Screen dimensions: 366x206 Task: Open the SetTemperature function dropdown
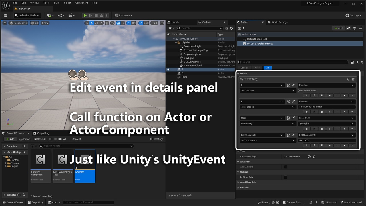pyautogui.click(x=268, y=140)
